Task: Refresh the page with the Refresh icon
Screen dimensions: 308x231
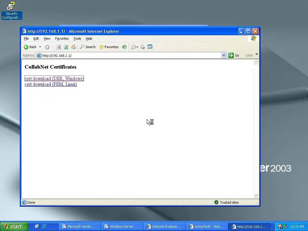Action: [66, 47]
